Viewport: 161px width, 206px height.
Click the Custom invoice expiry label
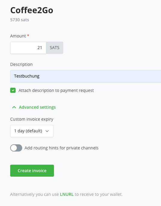32,119
